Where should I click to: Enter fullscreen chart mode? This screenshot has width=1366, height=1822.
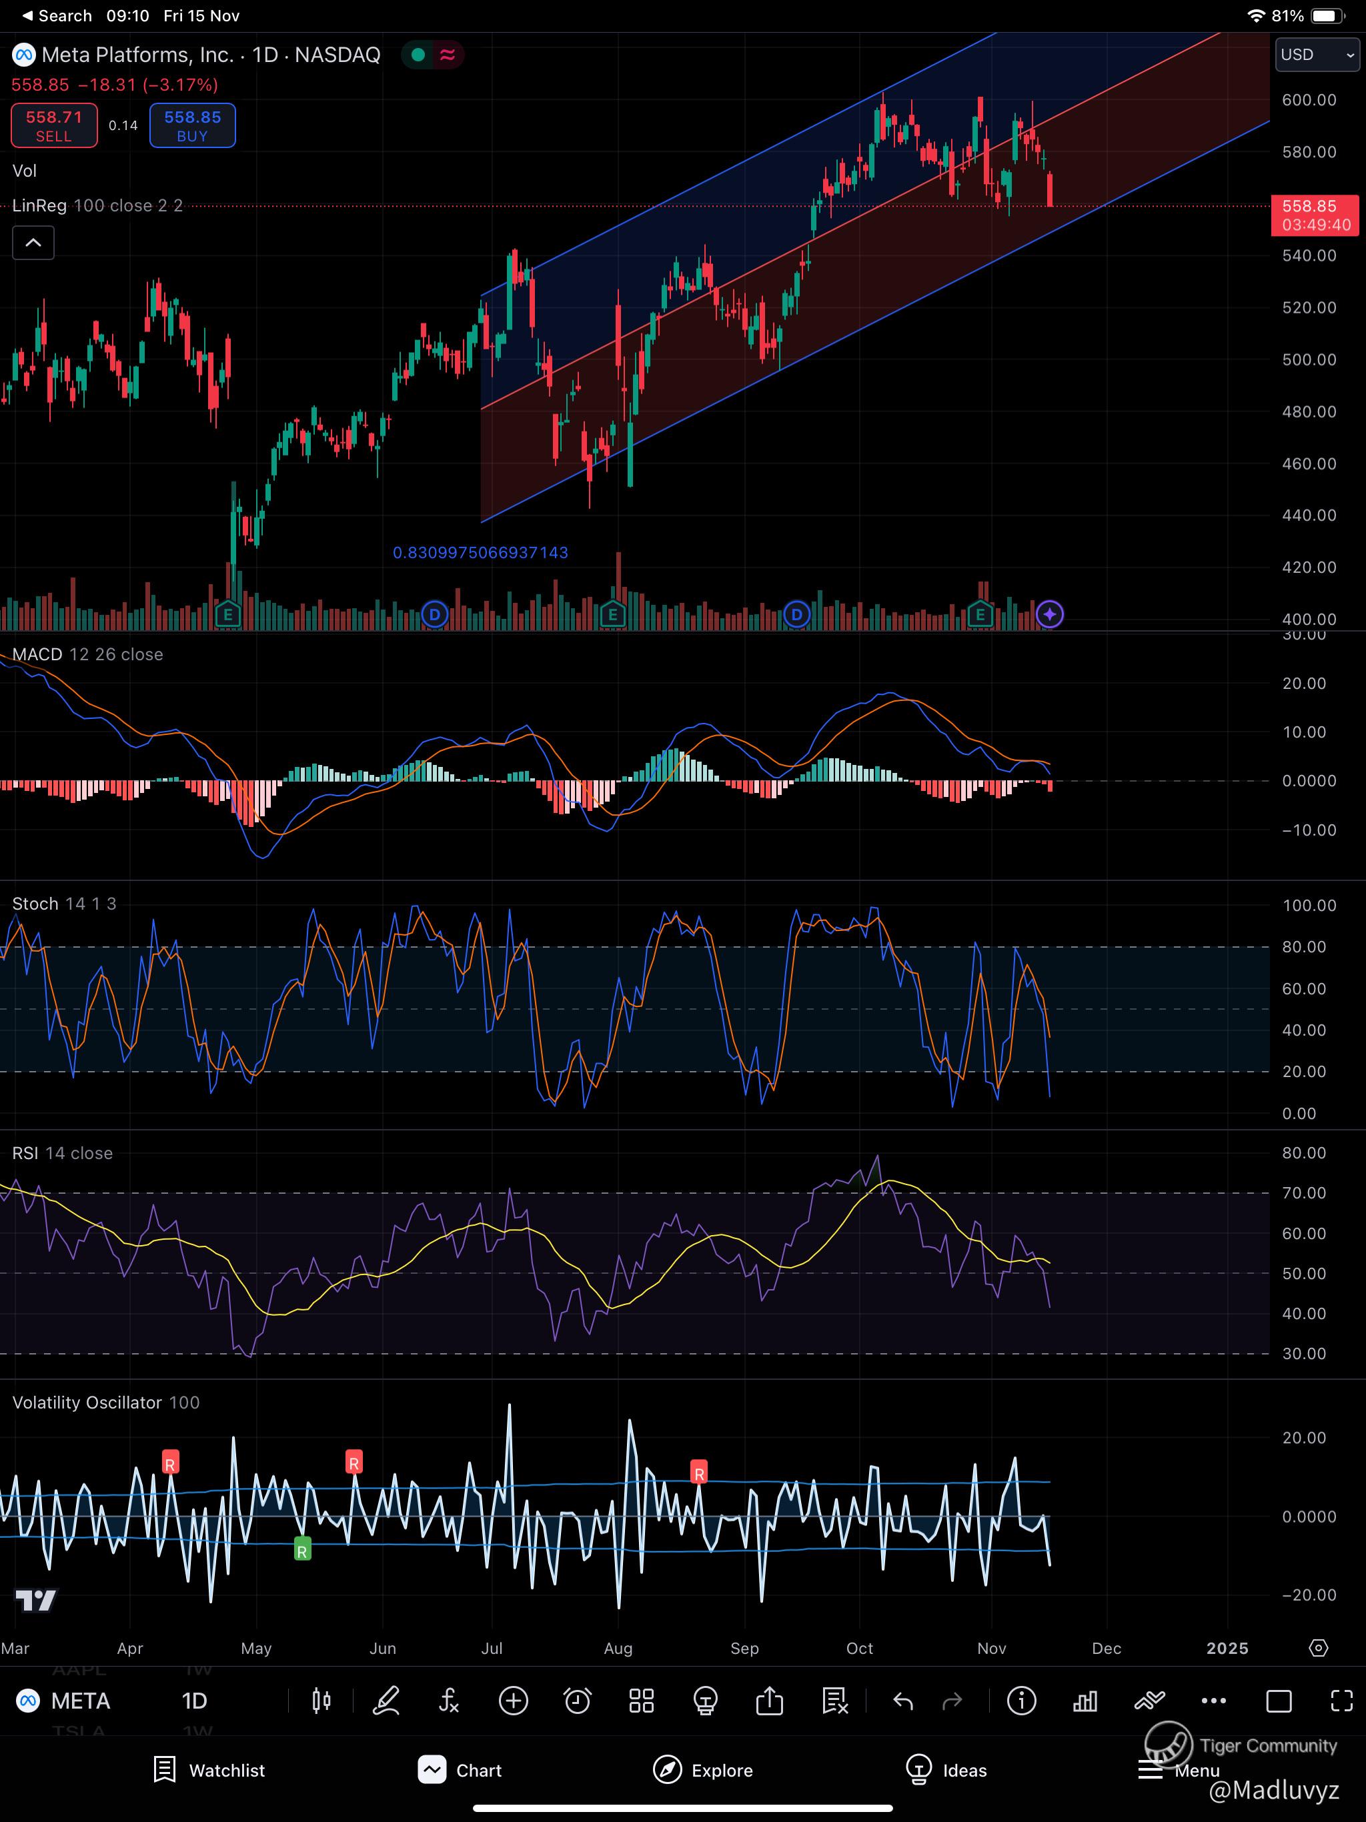[x=1341, y=1701]
